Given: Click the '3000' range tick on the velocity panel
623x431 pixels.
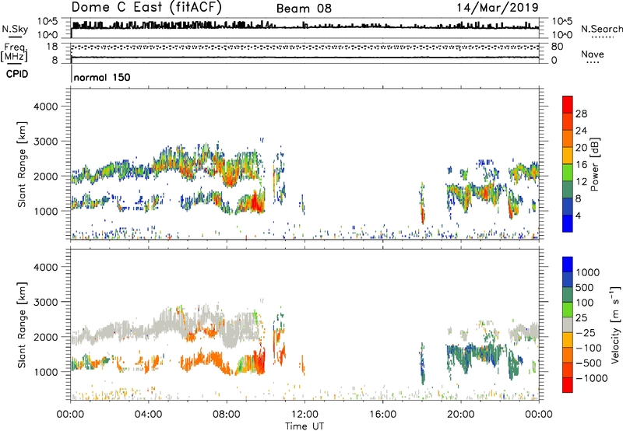Looking at the screenshot, I should pyautogui.click(x=46, y=302).
